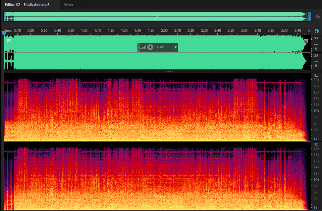
Task: Click the blue playhead marker on the ruler
Action: (4, 33)
